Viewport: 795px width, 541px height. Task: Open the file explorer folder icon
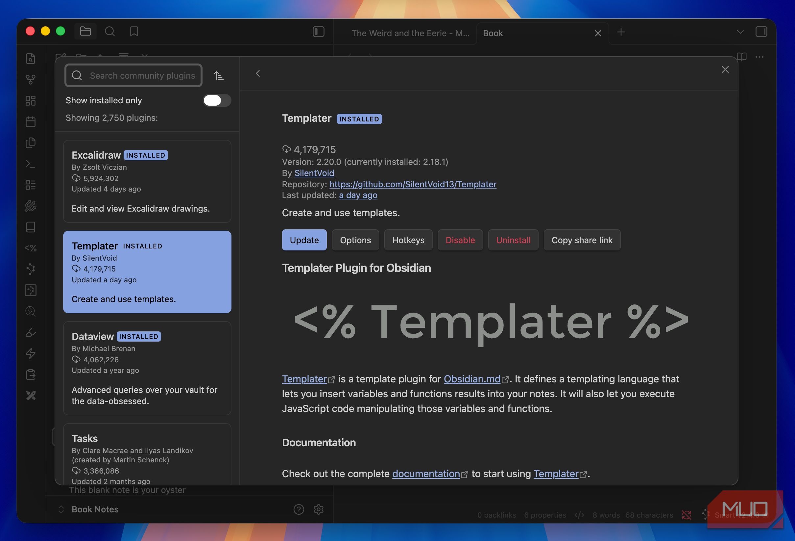(85, 32)
